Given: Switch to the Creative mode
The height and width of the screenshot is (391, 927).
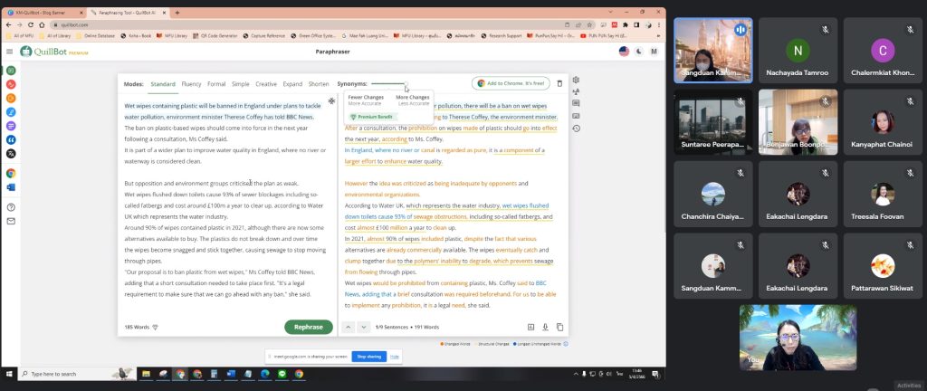Looking at the screenshot, I should tap(266, 83).
